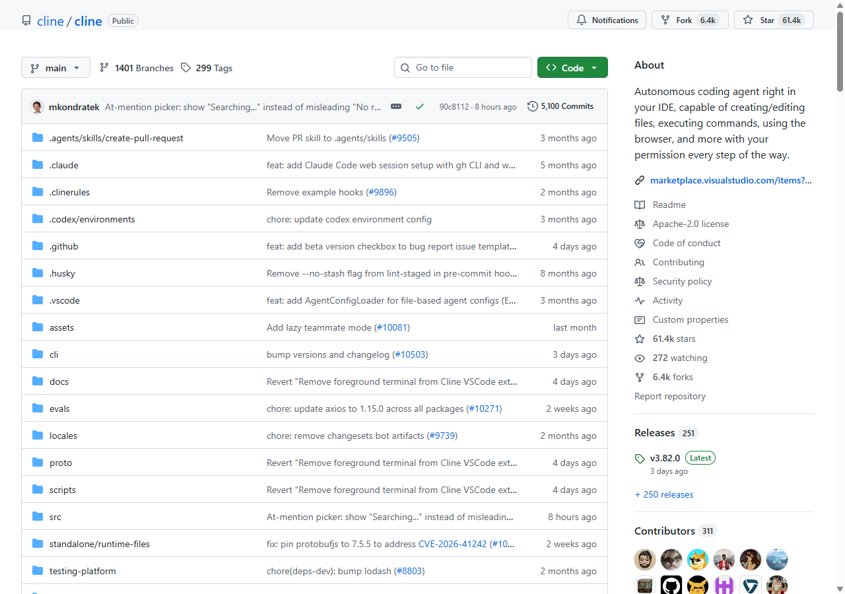Click the Go to file search field
Viewport: 845px width, 594px height.
[x=463, y=67]
